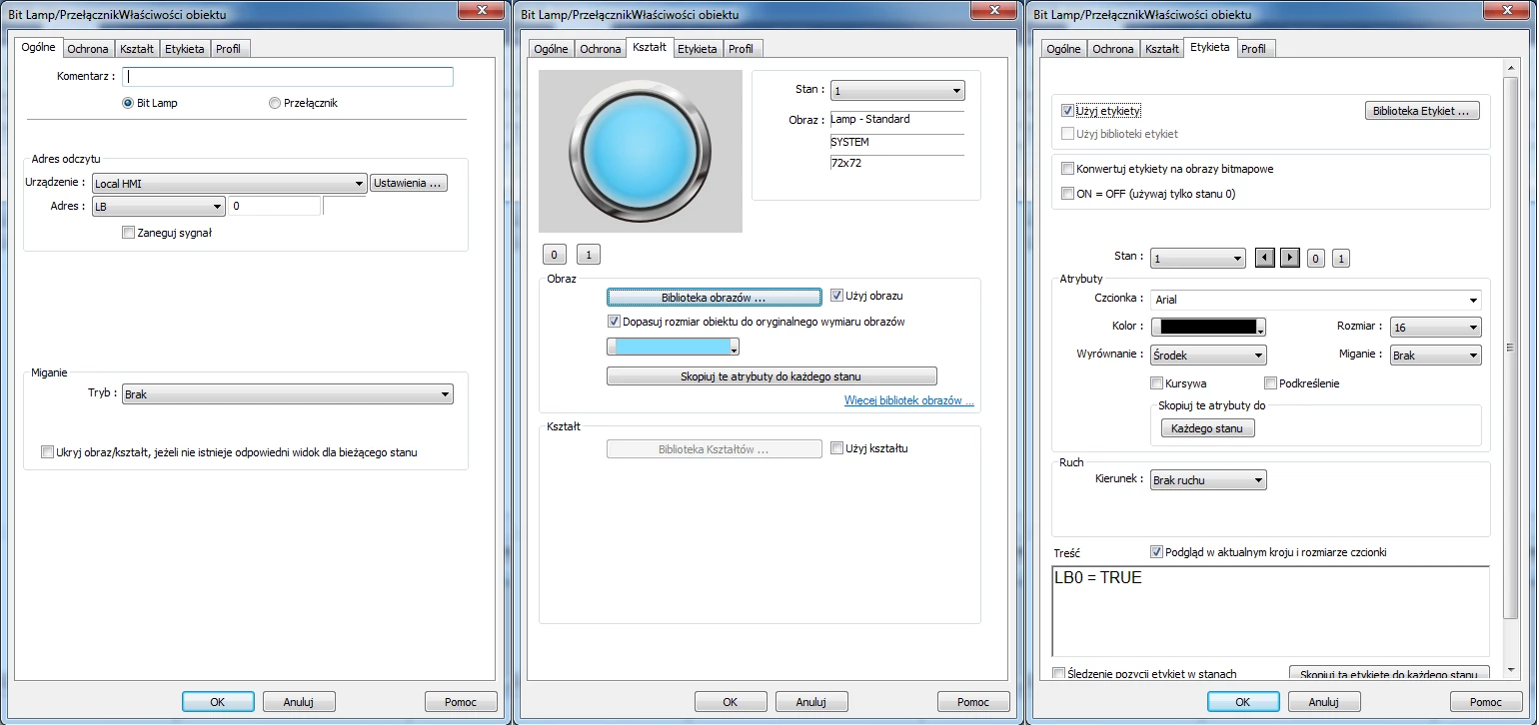Screen dimensions: 1539x725
Task: Click state 0 button beside label arrows
Action: point(1316,258)
